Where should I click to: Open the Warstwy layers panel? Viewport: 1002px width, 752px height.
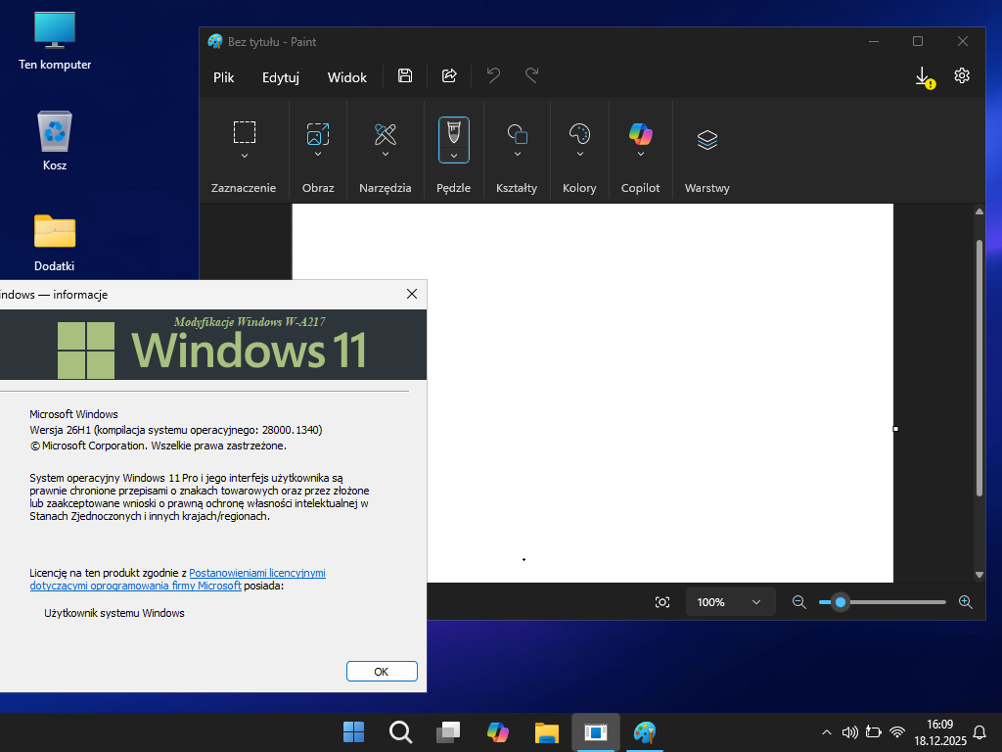(x=706, y=140)
